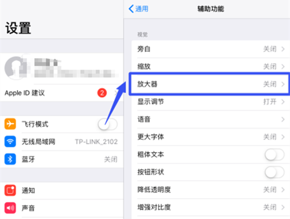This screenshot has height=219, width=290.
Task: Open 更大字体 text size settings
Action: click(211, 137)
